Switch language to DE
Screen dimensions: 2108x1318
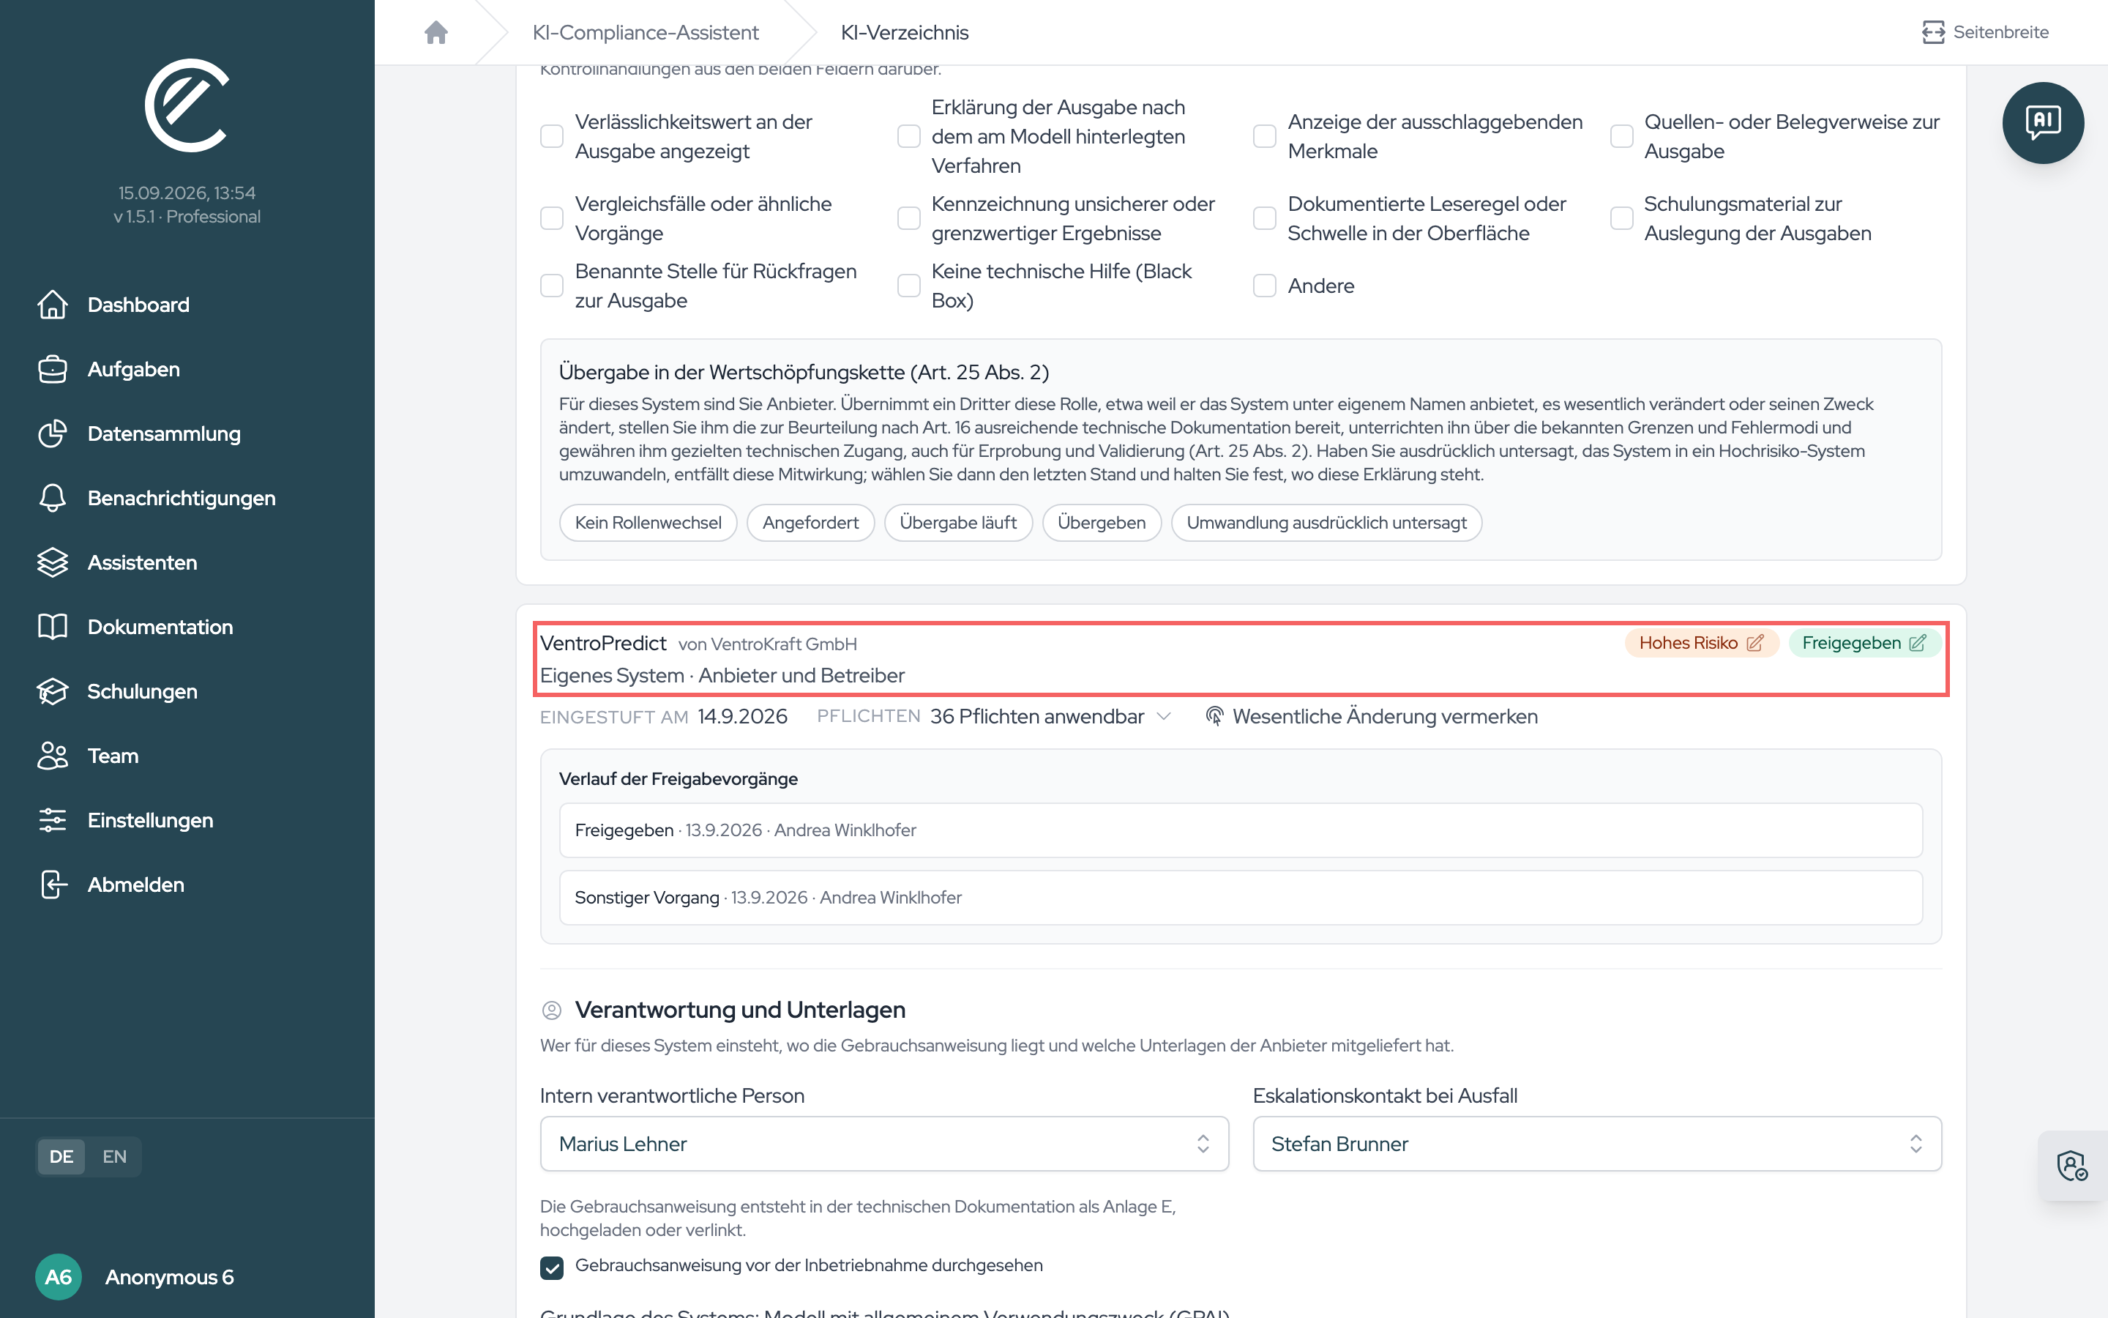click(61, 1157)
